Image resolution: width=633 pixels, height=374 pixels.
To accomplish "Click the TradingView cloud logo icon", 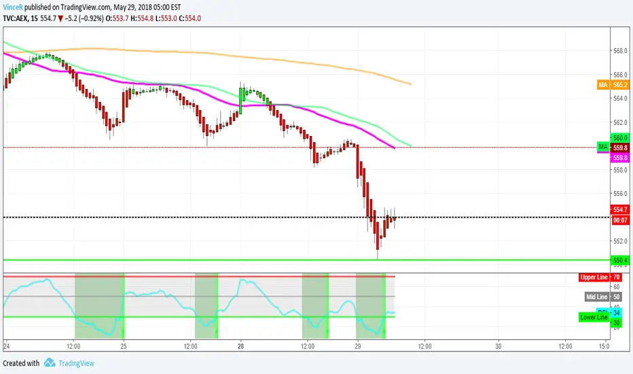I will click(50, 362).
